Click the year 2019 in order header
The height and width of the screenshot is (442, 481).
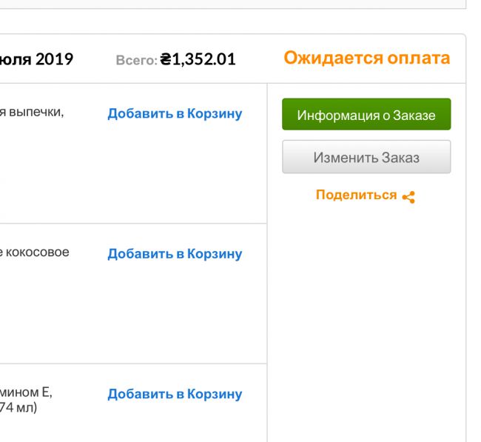(55, 59)
